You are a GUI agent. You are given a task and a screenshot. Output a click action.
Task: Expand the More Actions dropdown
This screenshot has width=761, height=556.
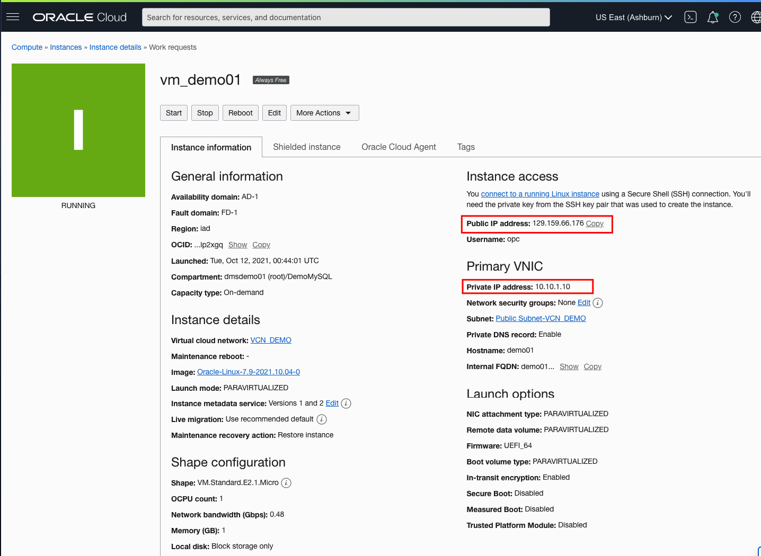pyautogui.click(x=324, y=113)
